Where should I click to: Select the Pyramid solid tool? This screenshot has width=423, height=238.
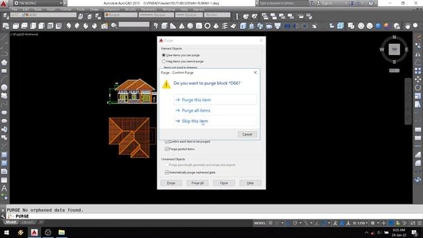click(x=216, y=26)
